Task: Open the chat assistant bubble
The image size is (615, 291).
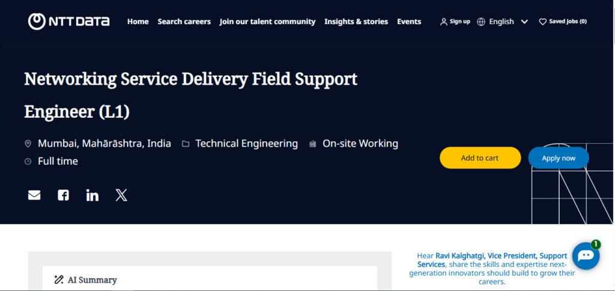Action: [x=586, y=256]
